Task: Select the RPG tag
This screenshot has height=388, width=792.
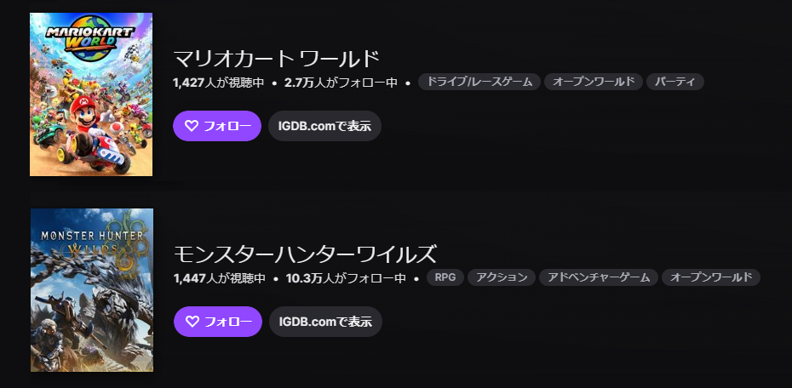Action: [x=445, y=277]
